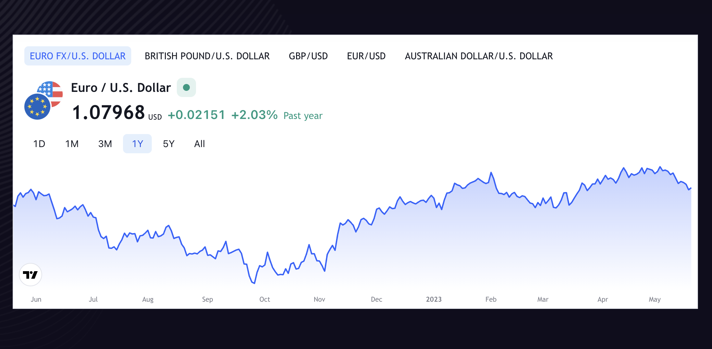
Task: Click the Past year label
Action: (303, 116)
